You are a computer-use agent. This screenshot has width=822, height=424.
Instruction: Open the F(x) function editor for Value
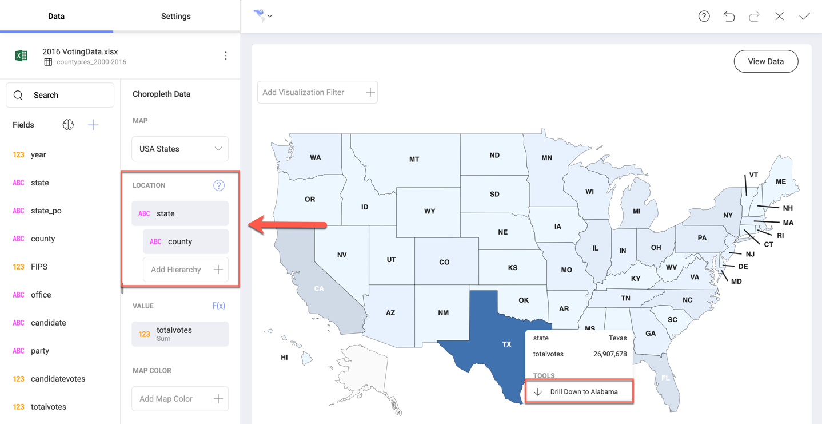219,306
